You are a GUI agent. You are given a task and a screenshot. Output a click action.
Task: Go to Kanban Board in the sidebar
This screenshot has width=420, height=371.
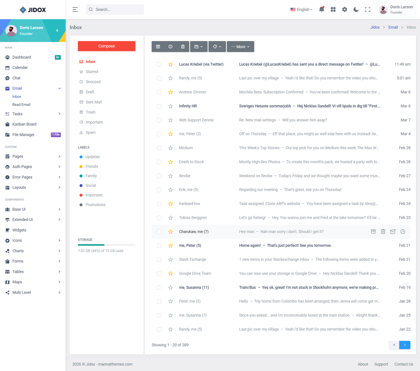coord(24,124)
